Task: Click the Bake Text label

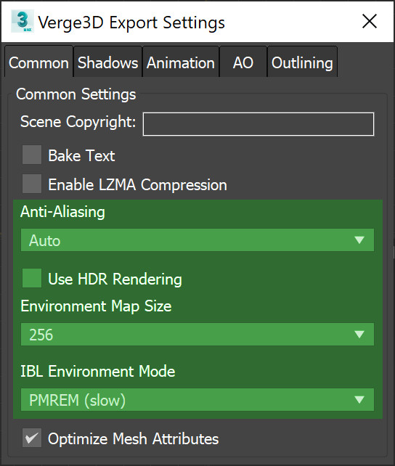Action: point(81,155)
